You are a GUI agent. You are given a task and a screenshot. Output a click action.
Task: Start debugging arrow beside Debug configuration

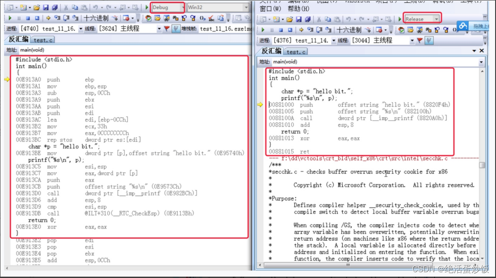[147, 7]
